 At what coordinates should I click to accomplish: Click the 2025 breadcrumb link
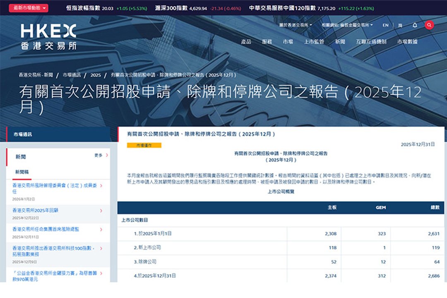click(x=96, y=75)
